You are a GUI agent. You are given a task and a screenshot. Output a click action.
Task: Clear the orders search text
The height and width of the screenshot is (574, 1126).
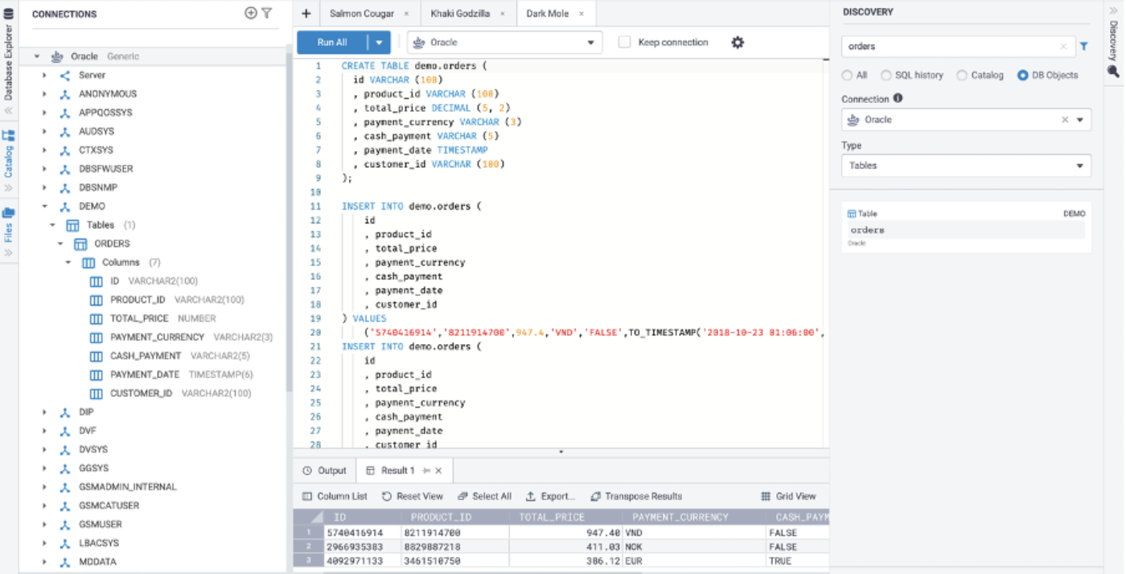(1064, 47)
